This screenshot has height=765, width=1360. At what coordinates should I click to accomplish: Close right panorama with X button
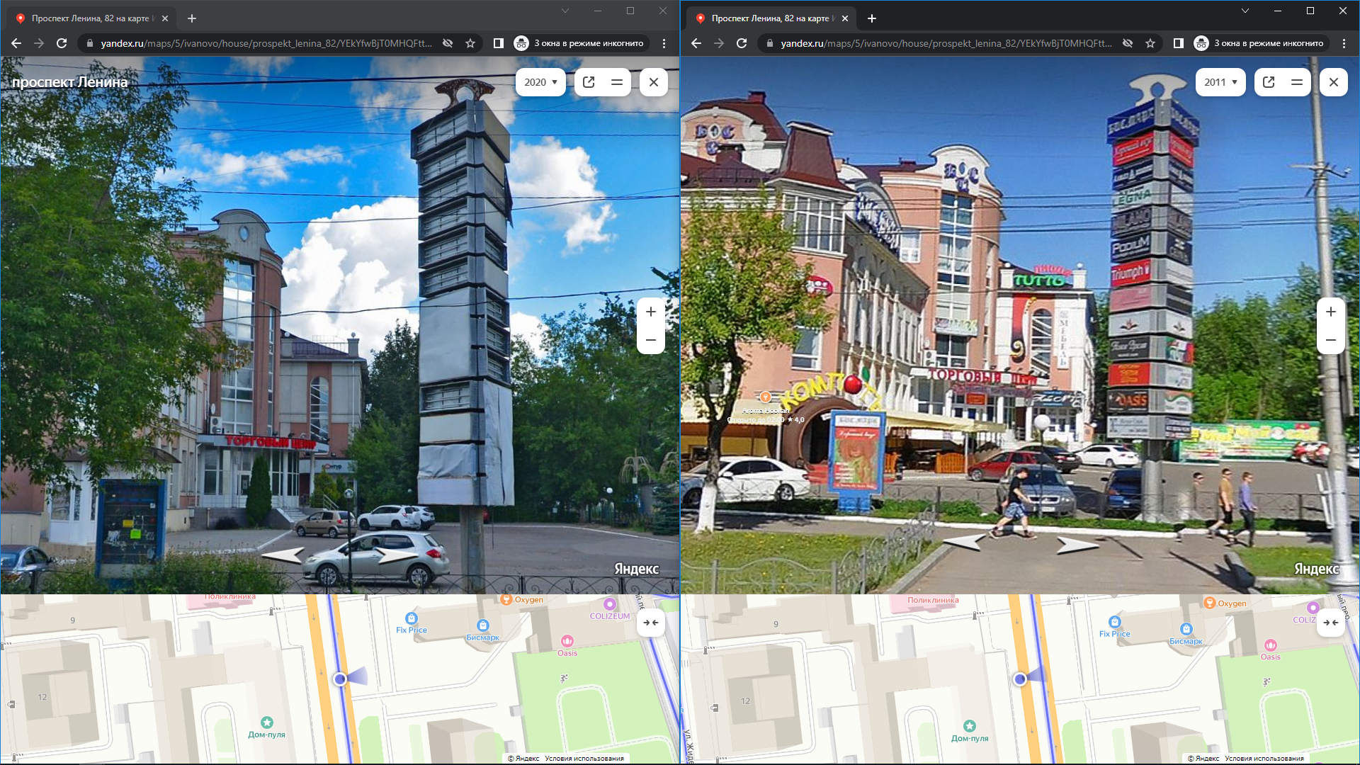1334,82
